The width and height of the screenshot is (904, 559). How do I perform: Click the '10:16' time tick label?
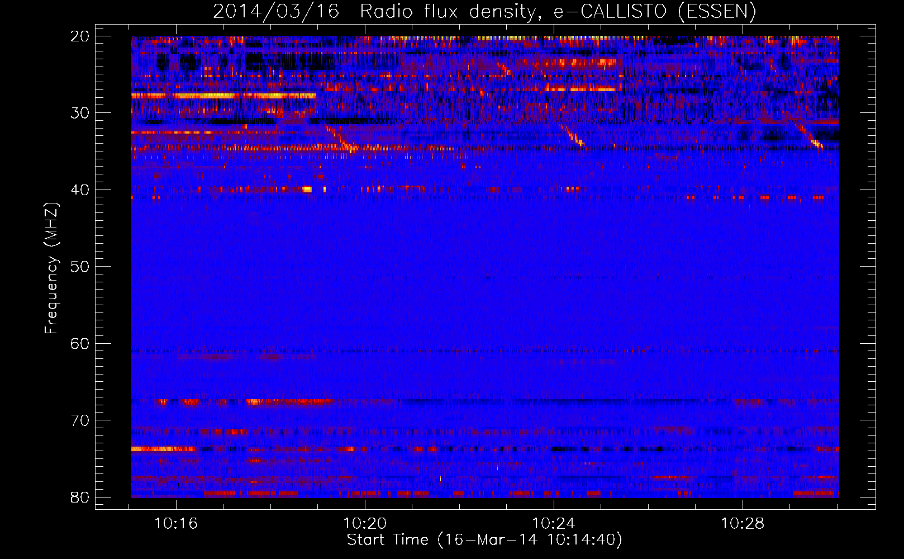coord(177,524)
